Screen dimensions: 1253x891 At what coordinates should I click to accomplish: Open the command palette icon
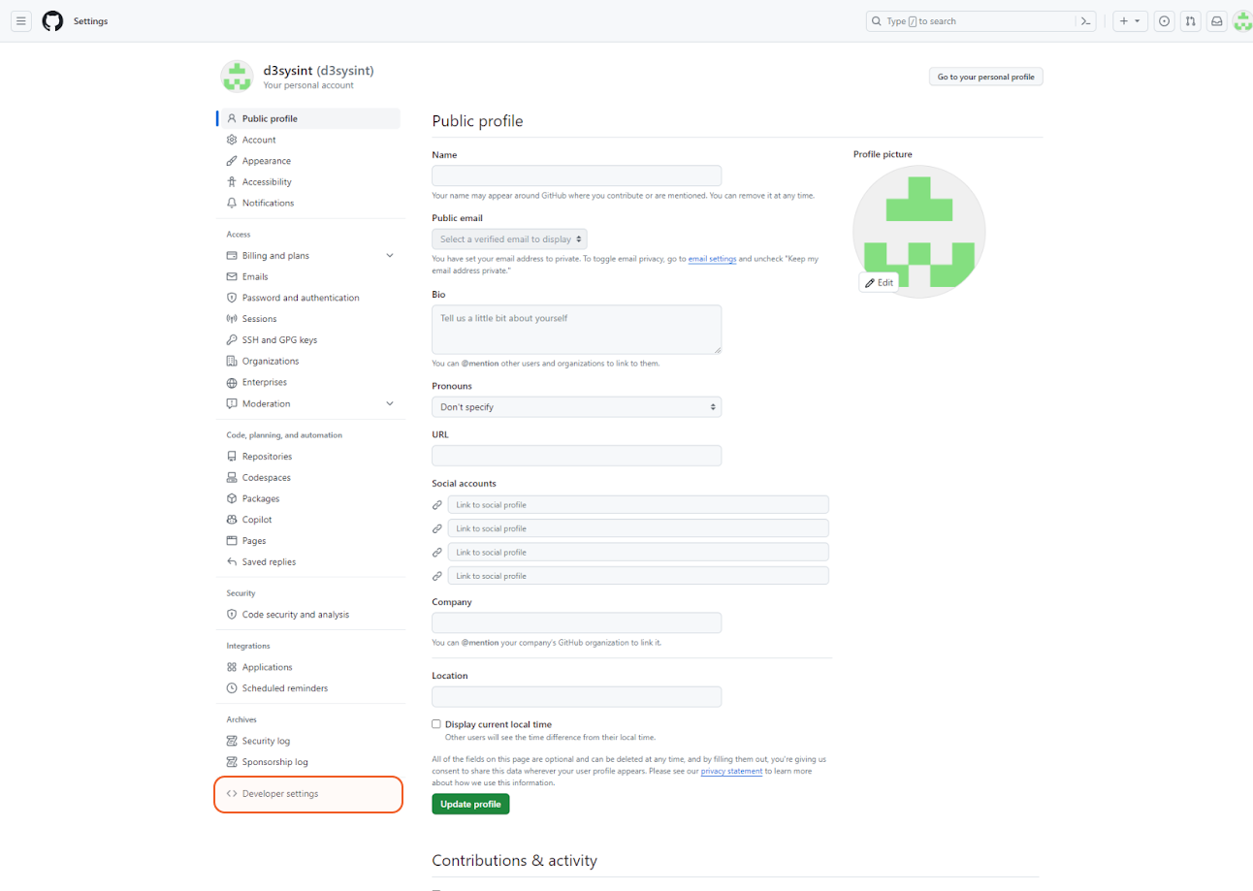(1086, 21)
